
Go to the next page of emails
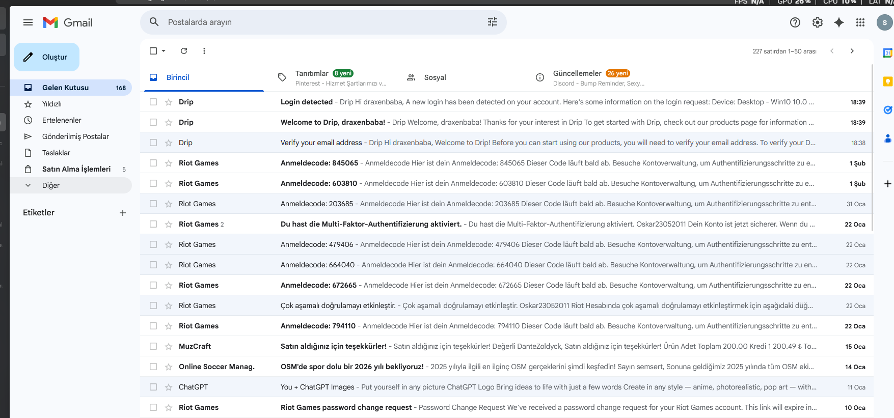click(x=852, y=51)
